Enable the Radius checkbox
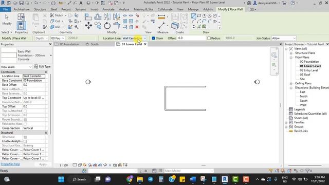The height and width of the screenshot is (185, 329). click(x=209, y=38)
